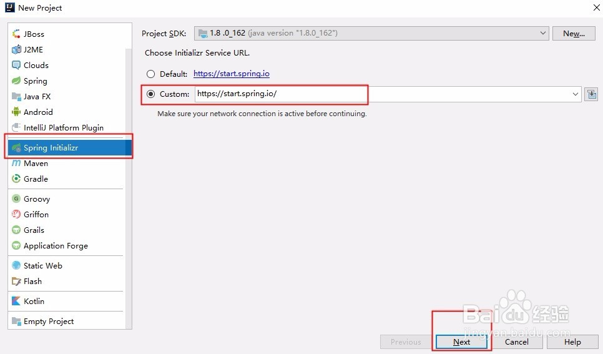Select the Android label in the list
603x354 pixels.
[38, 112]
